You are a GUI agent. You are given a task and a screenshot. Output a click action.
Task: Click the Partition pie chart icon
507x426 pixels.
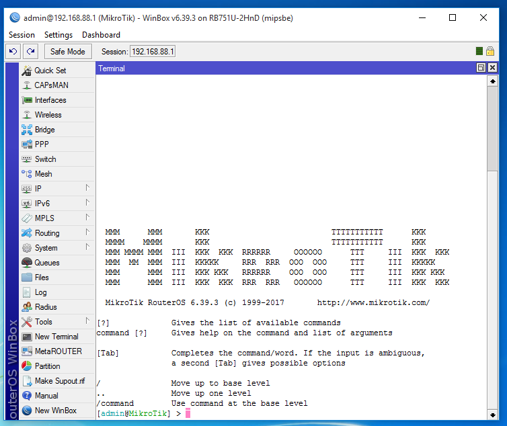27,366
